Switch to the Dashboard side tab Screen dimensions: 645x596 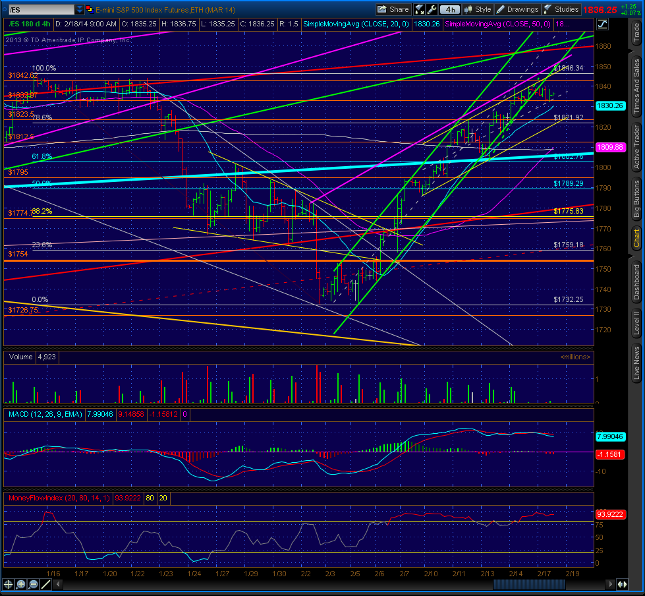click(x=637, y=282)
